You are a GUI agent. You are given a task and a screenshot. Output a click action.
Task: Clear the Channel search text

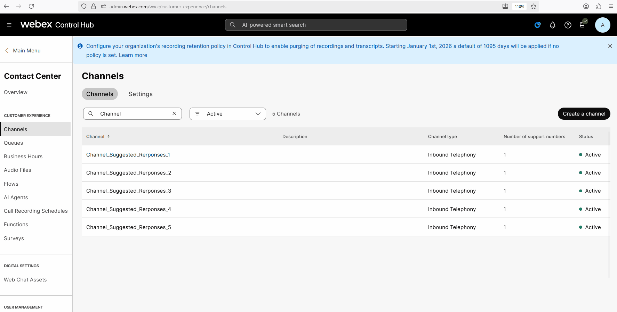click(174, 113)
